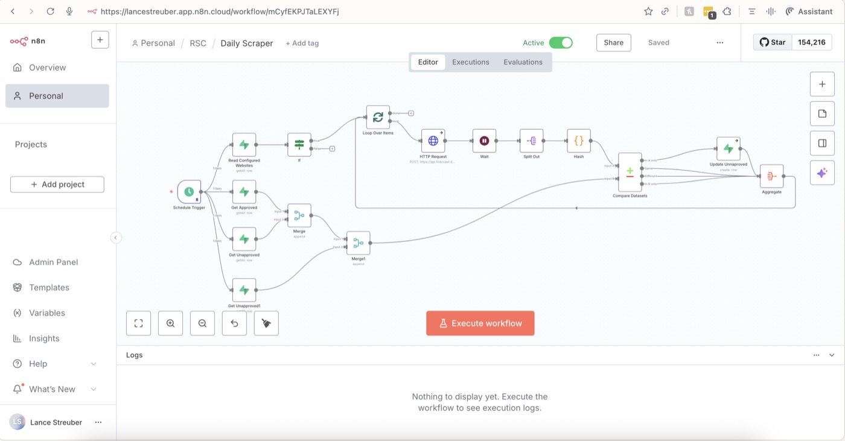Image resolution: width=845 pixels, height=441 pixels.
Task: Click the tidy up workflow broom icon
Action: [x=266, y=323]
